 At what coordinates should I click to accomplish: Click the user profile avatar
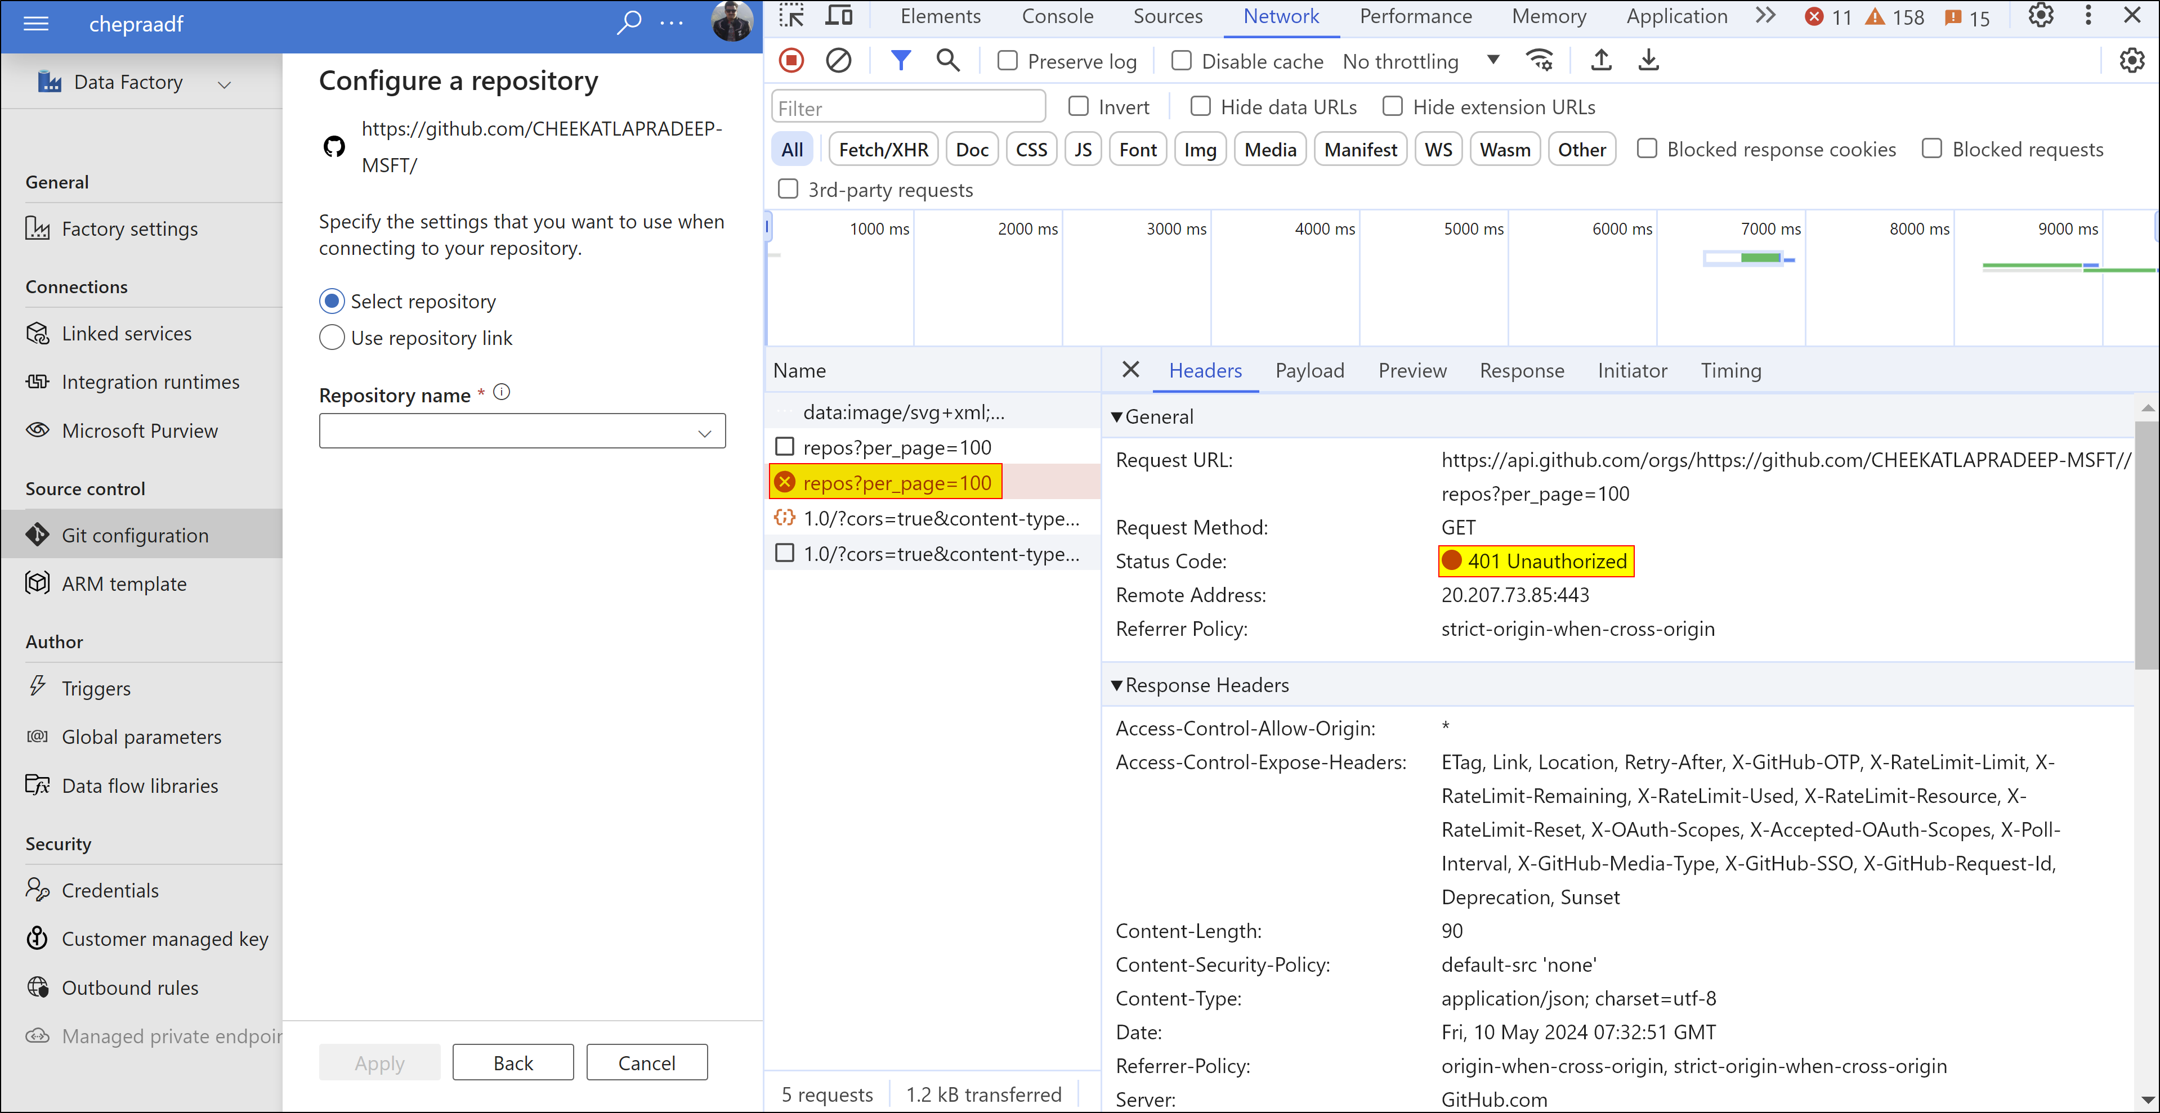tap(731, 21)
